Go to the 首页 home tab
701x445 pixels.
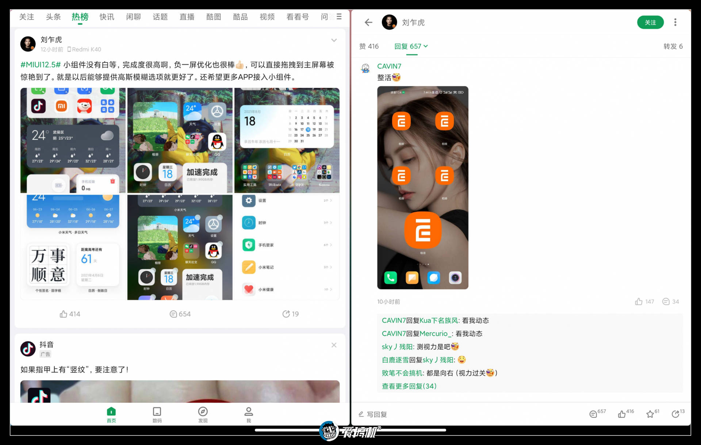[x=111, y=415]
